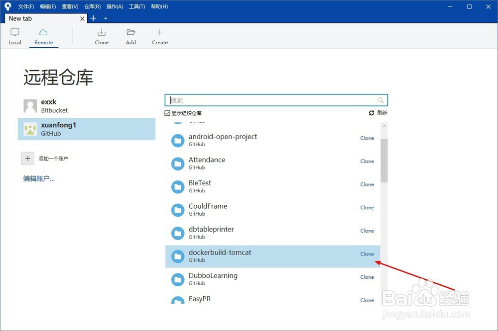Click the exxk account name

(x=49, y=102)
